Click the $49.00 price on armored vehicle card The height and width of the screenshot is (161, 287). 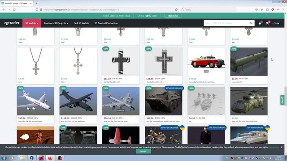point(150,118)
